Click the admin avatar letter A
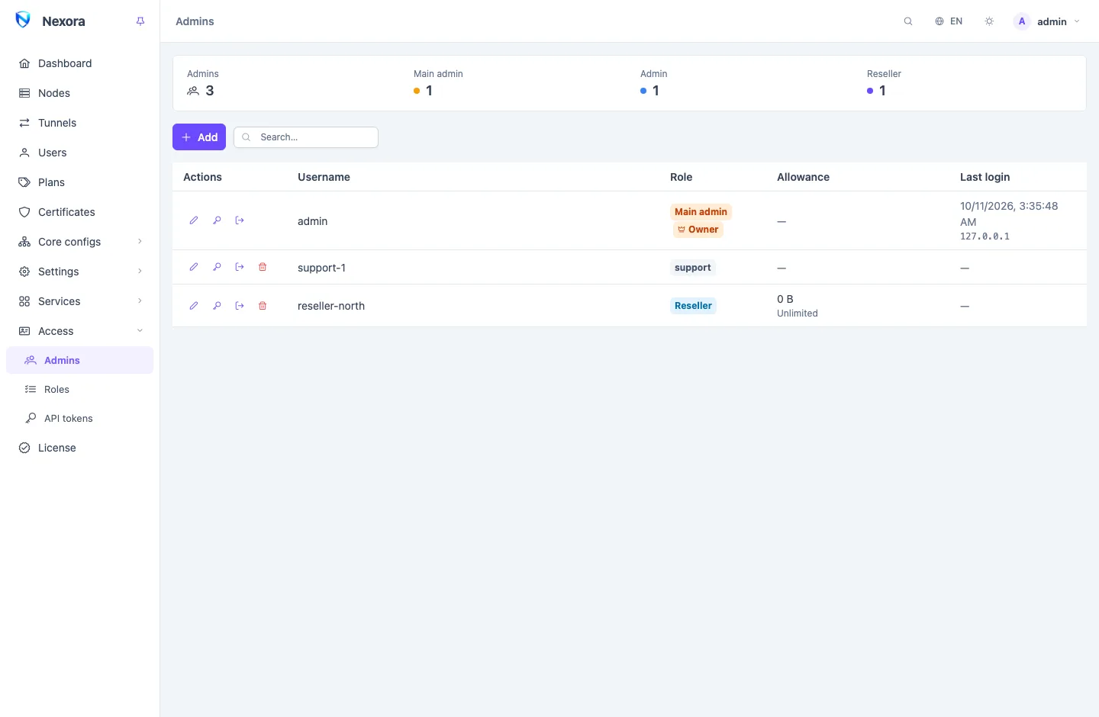The height and width of the screenshot is (717, 1099). point(1022,21)
